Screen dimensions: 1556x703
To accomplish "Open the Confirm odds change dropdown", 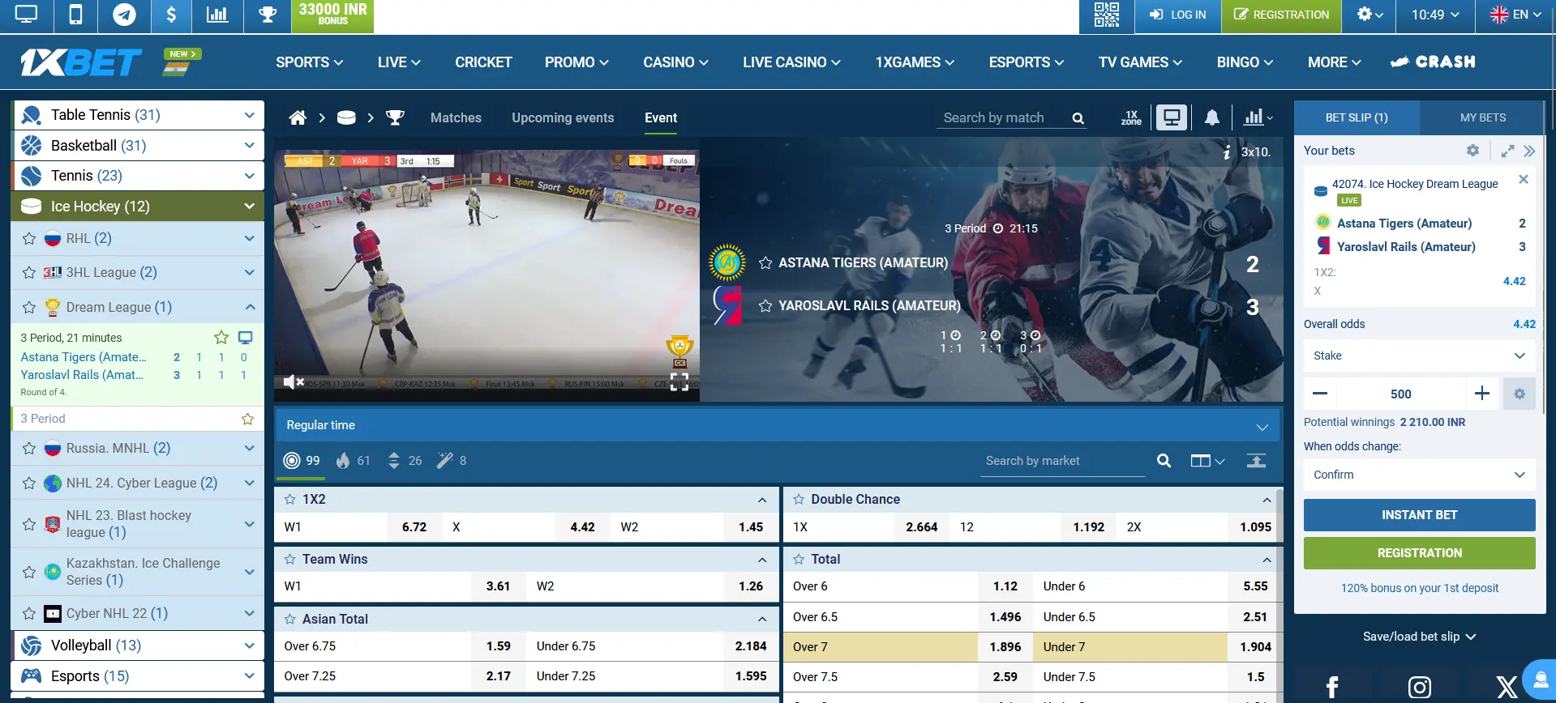I will 1419,475.
